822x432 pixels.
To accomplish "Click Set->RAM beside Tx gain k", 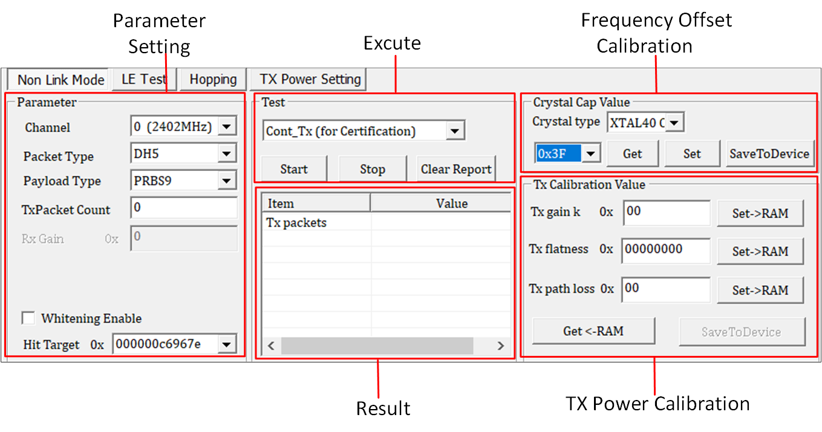I will (x=760, y=214).
